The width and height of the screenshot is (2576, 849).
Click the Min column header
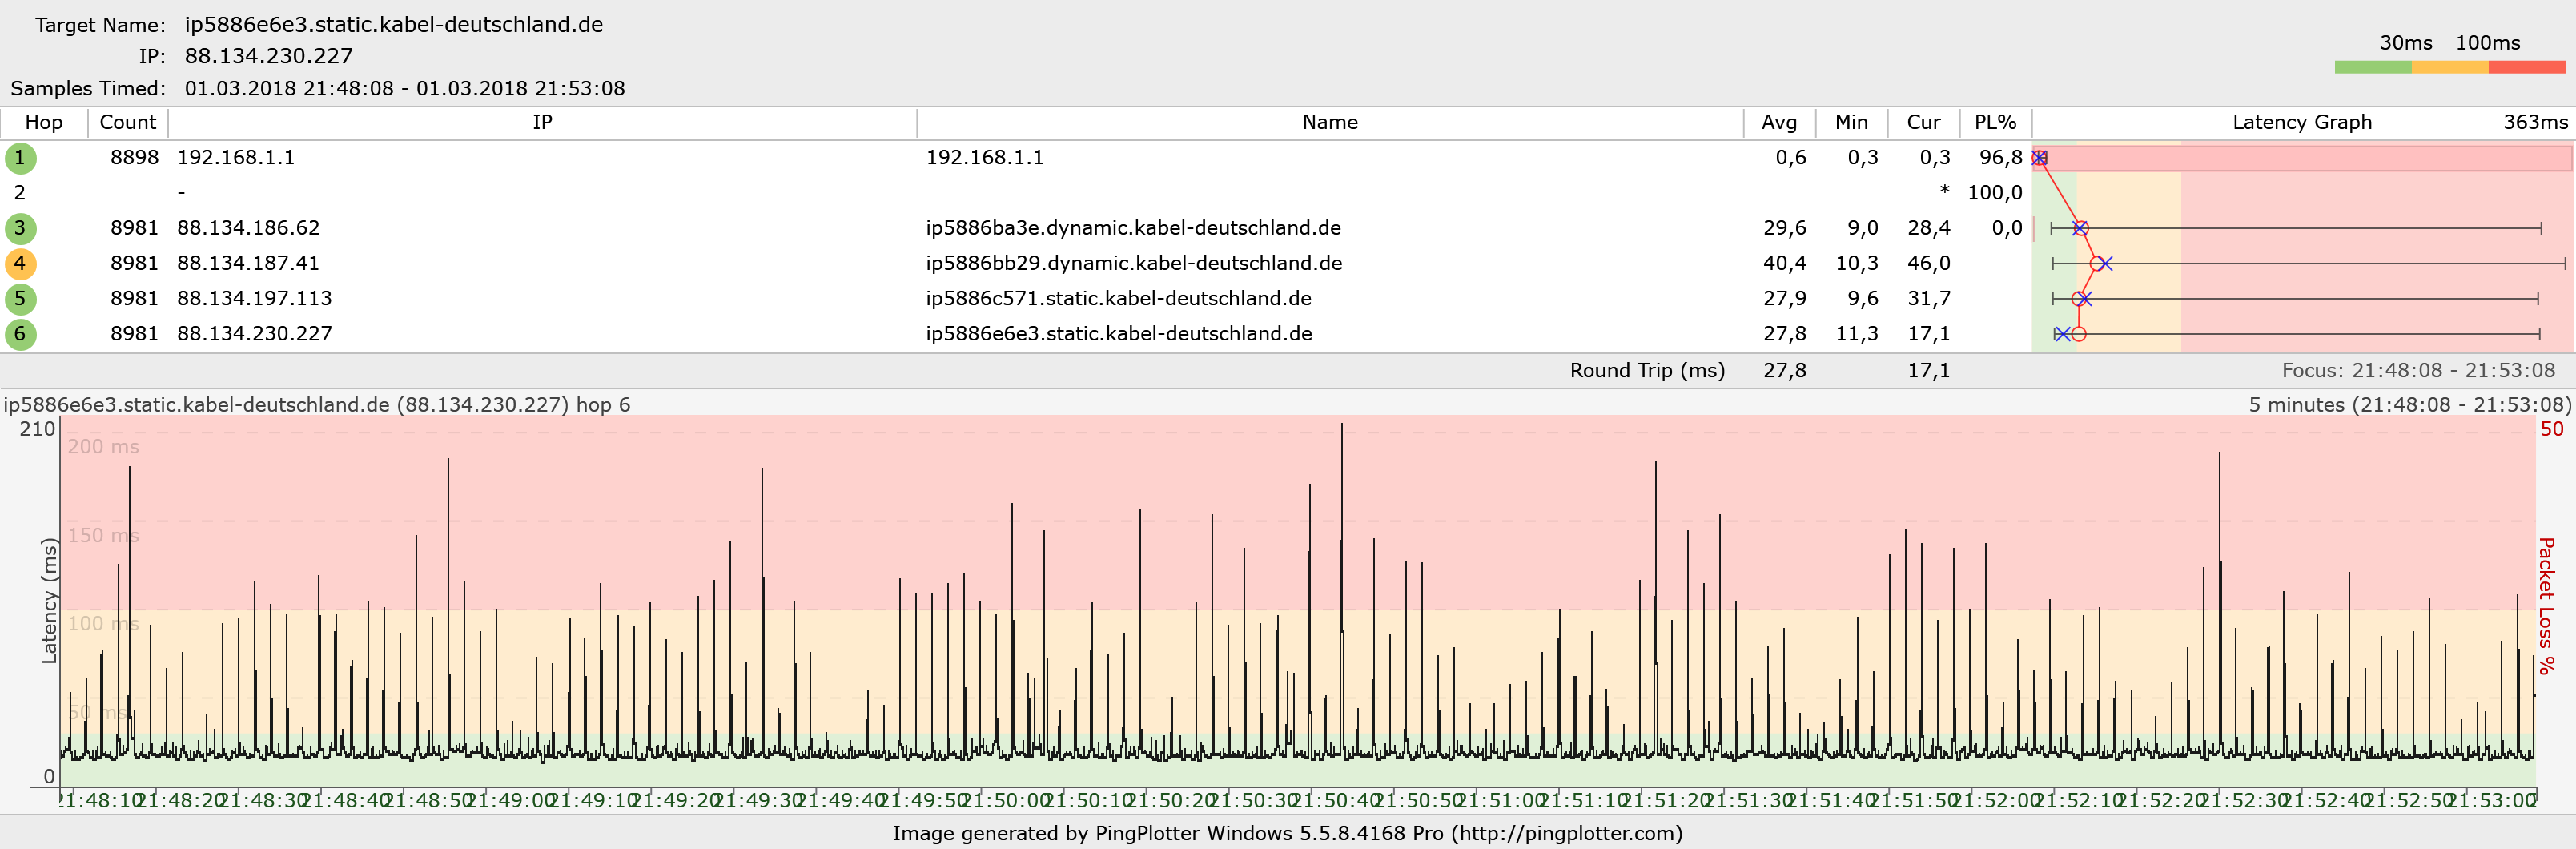click(1851, 122)
